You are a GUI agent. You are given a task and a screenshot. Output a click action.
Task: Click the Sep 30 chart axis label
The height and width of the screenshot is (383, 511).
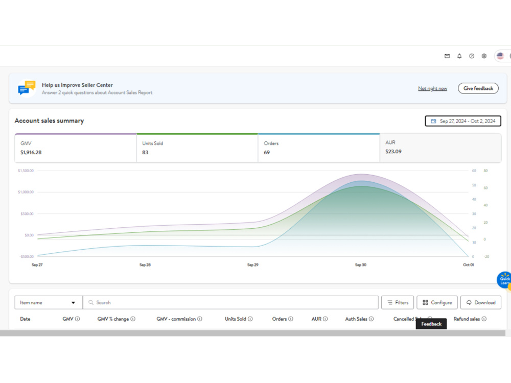pyautogui.click(x=360, y=265)
